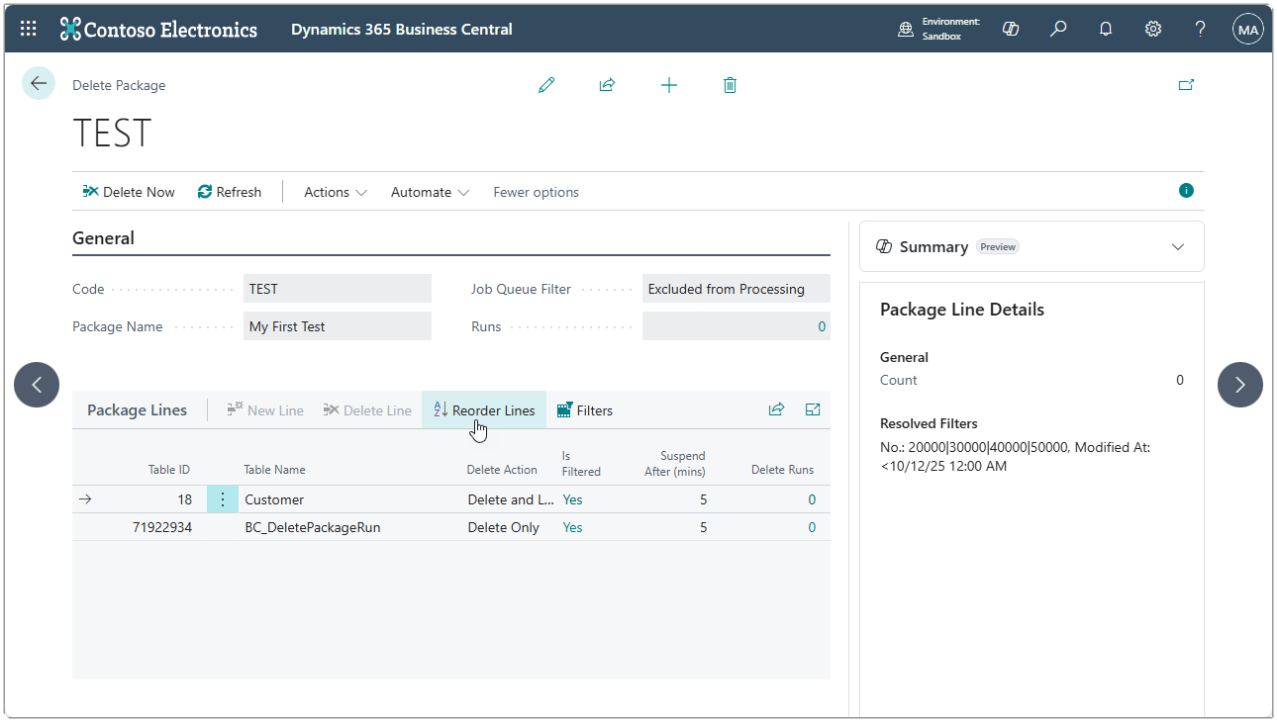Screen dimensions: 1277x722
Task: Click the Filters action in Package Lines
Action: (585, 410)
